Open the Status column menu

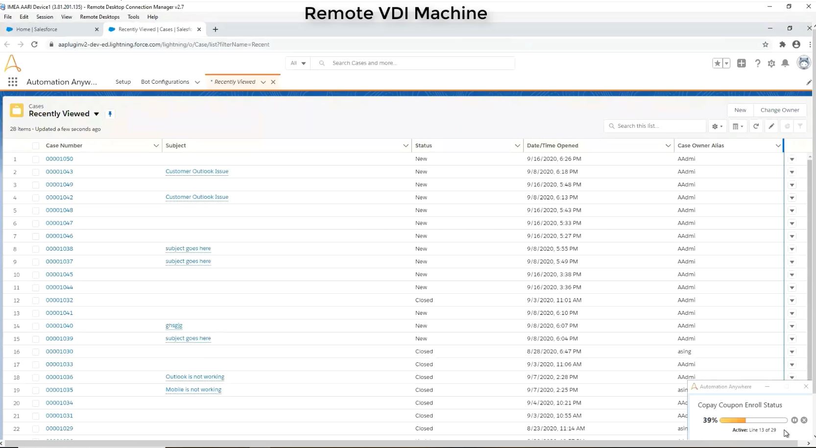click(517, 145)
